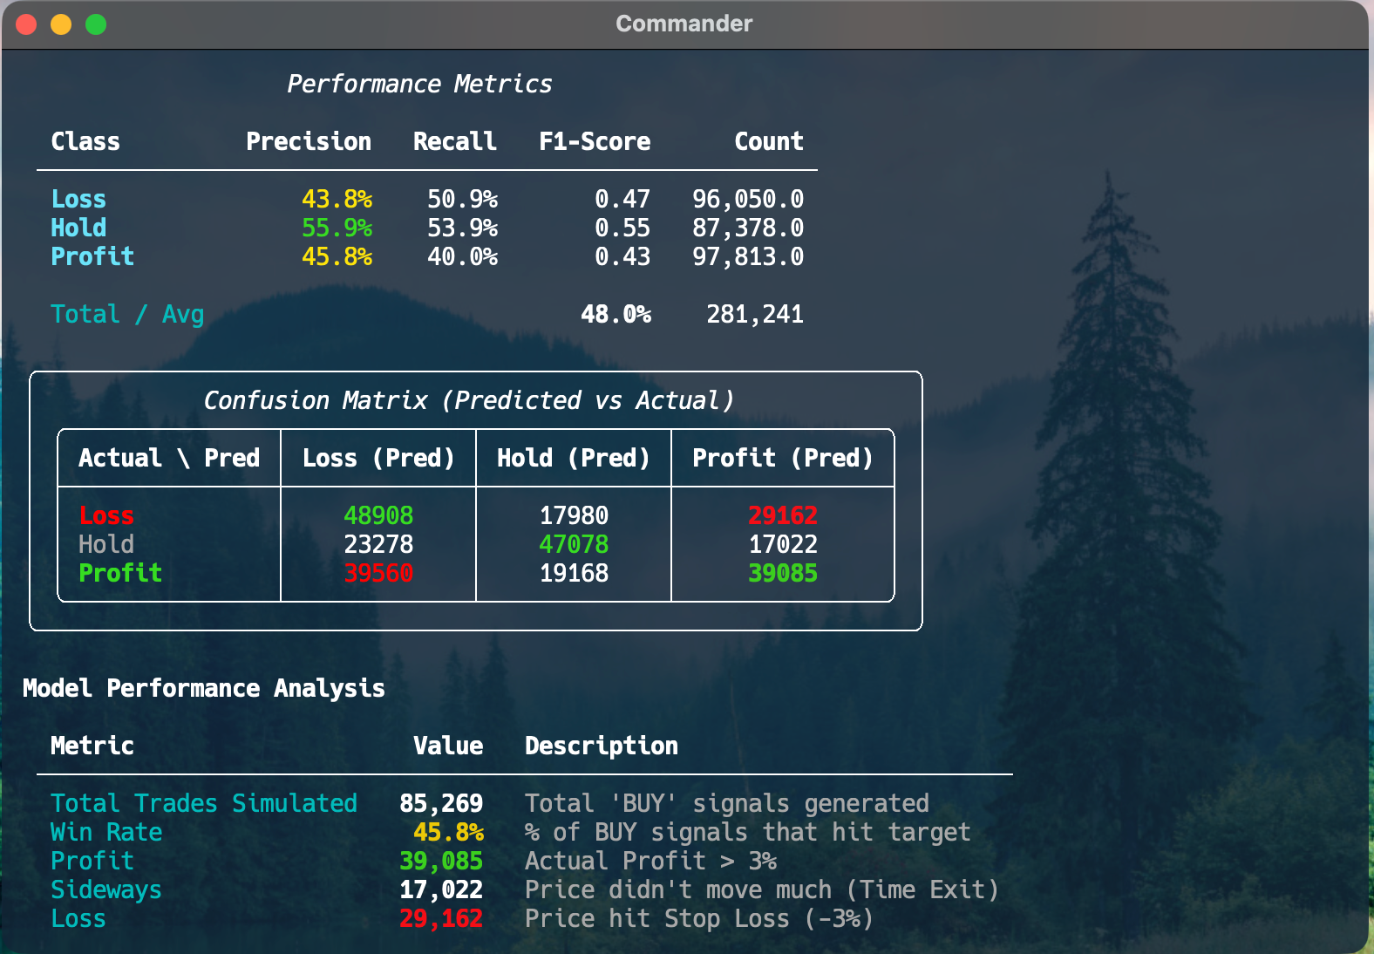Click the "Profit (Pred)" matrix header

(x=783, y=458)
